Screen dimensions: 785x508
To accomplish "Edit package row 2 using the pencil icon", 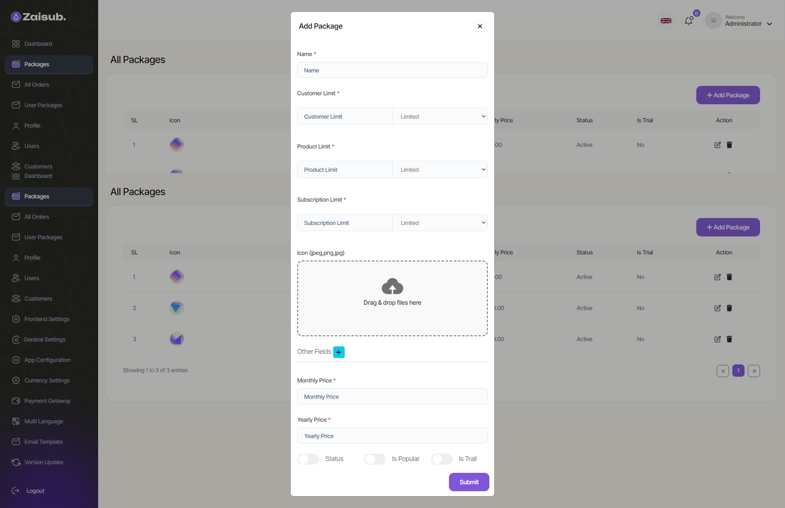I will [718, 308].
